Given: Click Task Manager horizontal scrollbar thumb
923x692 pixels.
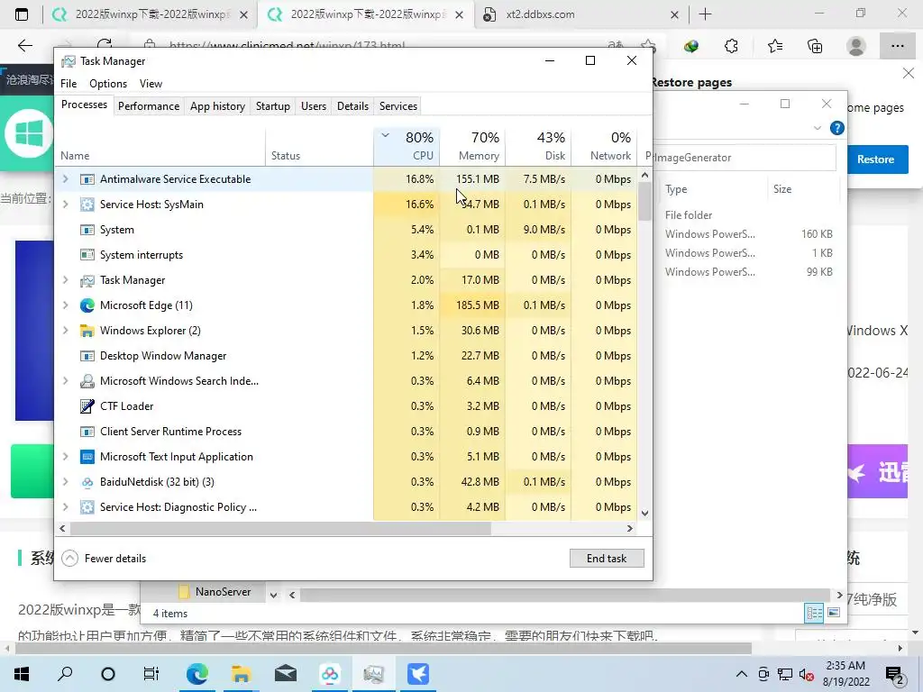Looking at the screenshot, I should [280, 528].
